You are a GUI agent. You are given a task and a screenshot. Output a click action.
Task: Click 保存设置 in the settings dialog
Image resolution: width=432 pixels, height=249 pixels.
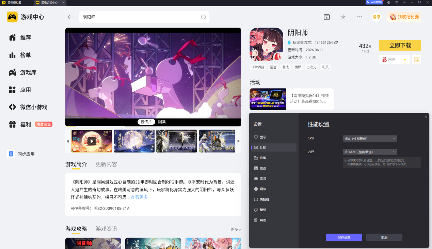pyautogui.click(x=344, y=237)
